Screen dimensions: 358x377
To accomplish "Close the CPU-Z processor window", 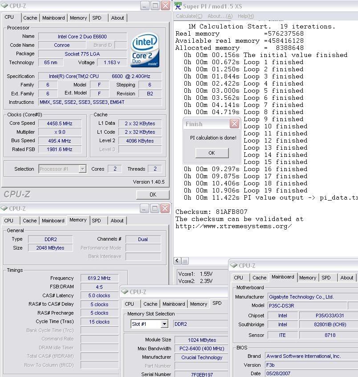I will (x=165, y=6).
